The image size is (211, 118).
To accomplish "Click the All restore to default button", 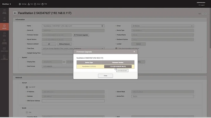I will click(49, 44).
